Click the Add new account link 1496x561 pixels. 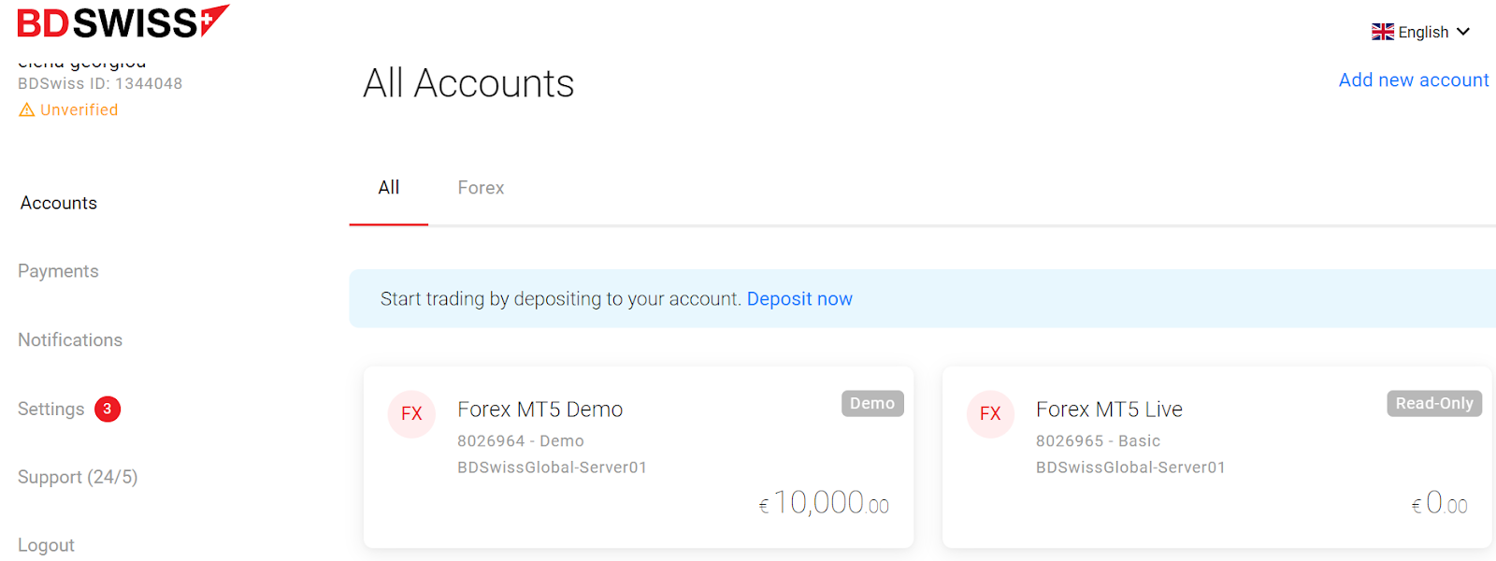coord(1413,80)
